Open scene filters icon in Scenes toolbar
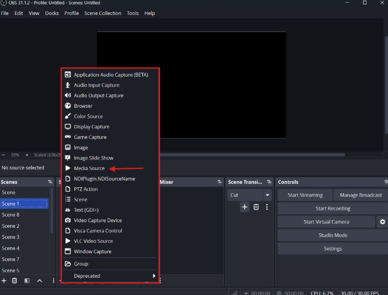Viewport: 388px width, 295px height. pyautogui.click(x=27, y=281)
